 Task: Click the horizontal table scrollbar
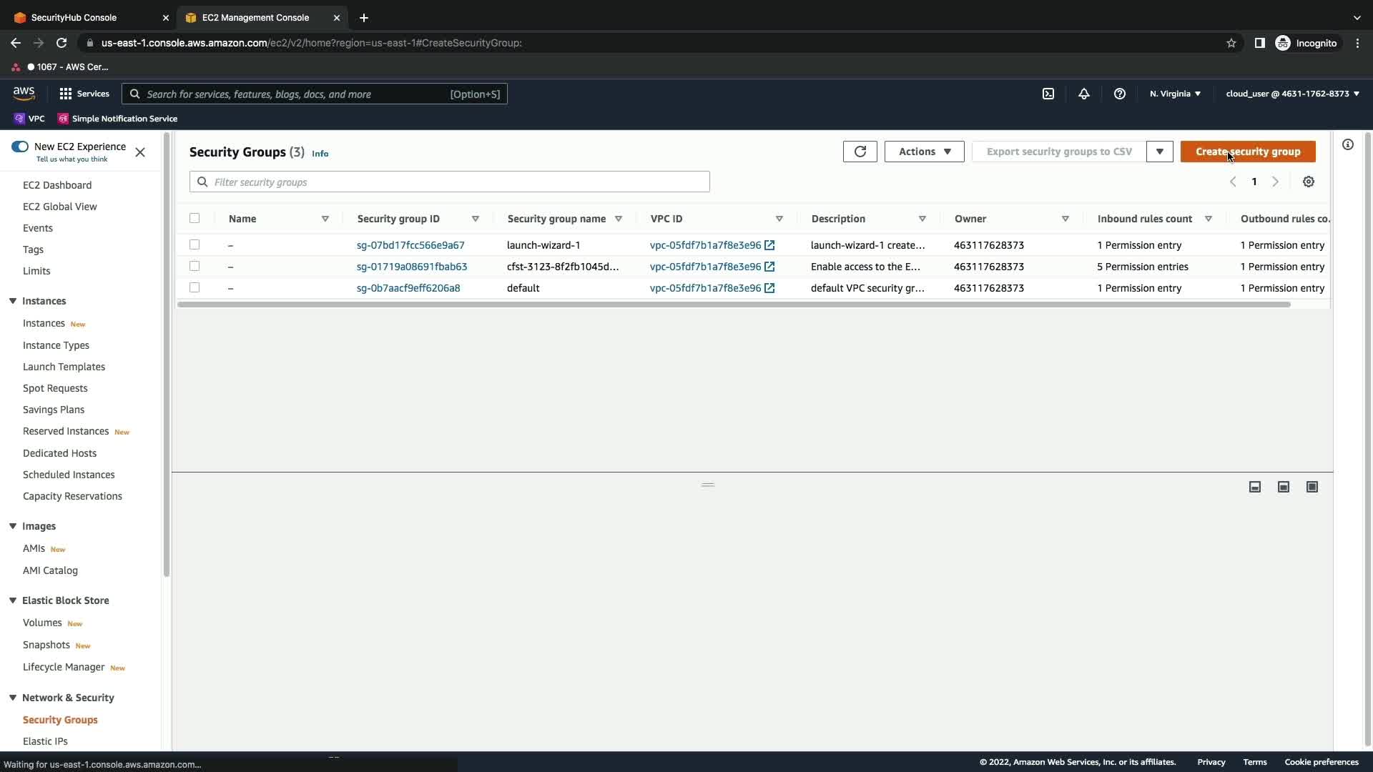(x=734, y=305)
